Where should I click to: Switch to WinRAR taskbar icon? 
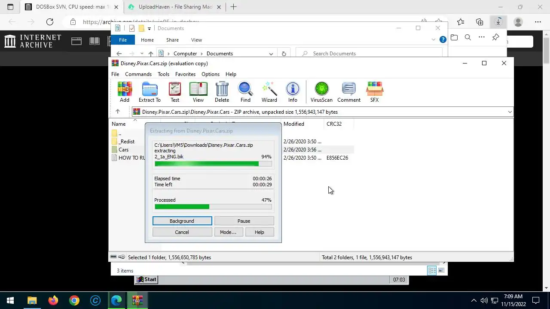click(137, 300)
